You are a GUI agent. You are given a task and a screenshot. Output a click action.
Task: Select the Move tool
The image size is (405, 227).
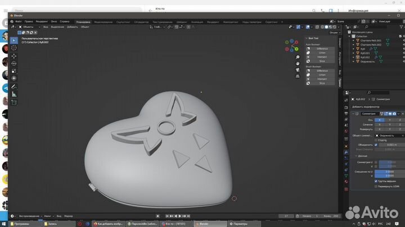(x=14, y=56)
